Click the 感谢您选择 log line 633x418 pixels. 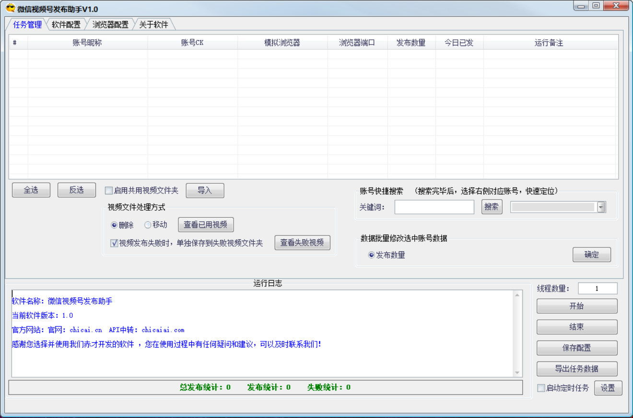click(166, 344)
